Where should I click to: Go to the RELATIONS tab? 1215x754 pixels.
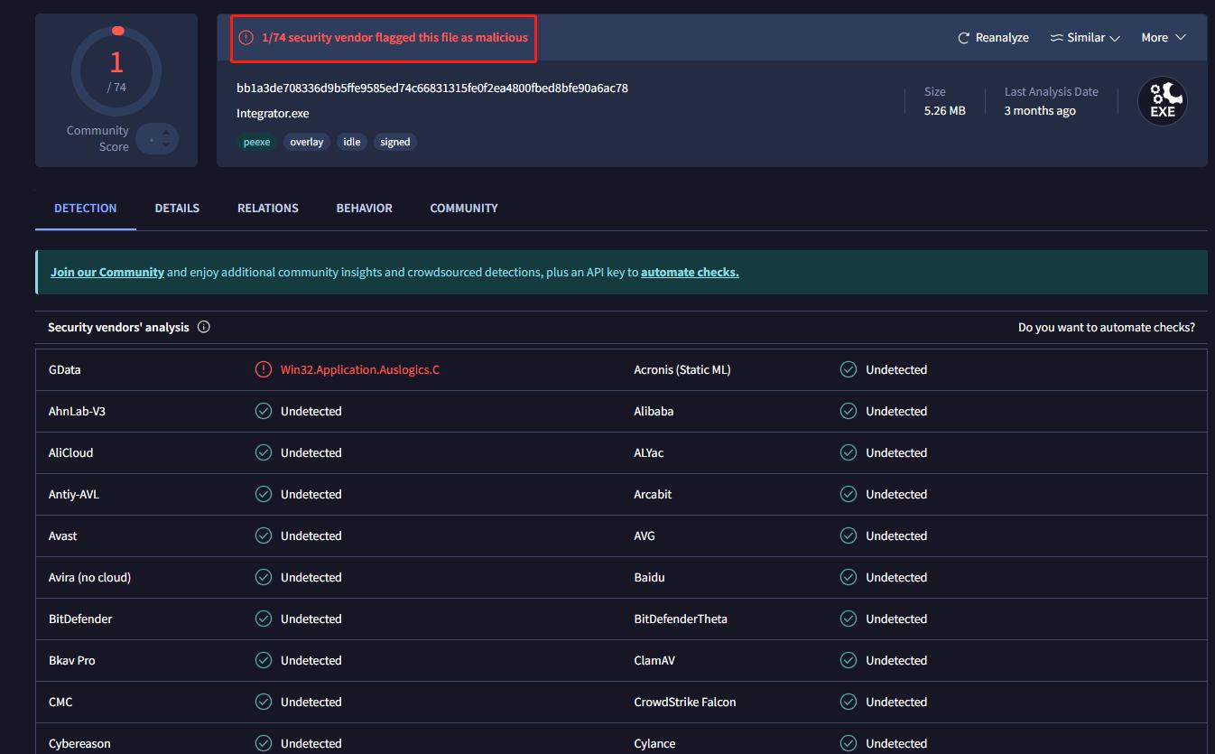(268, 208)
